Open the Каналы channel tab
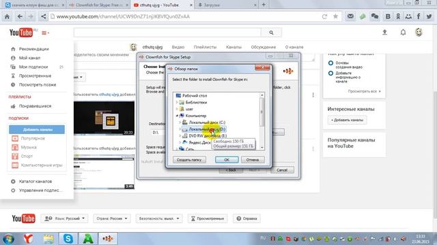 pyautogui.click(x=234, y=47)
